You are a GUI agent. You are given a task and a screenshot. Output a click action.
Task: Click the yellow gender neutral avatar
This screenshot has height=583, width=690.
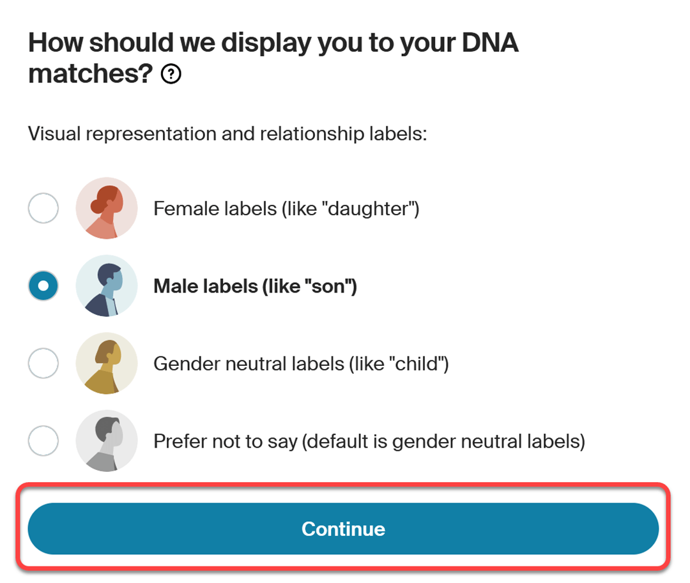[x=107, y=363]
